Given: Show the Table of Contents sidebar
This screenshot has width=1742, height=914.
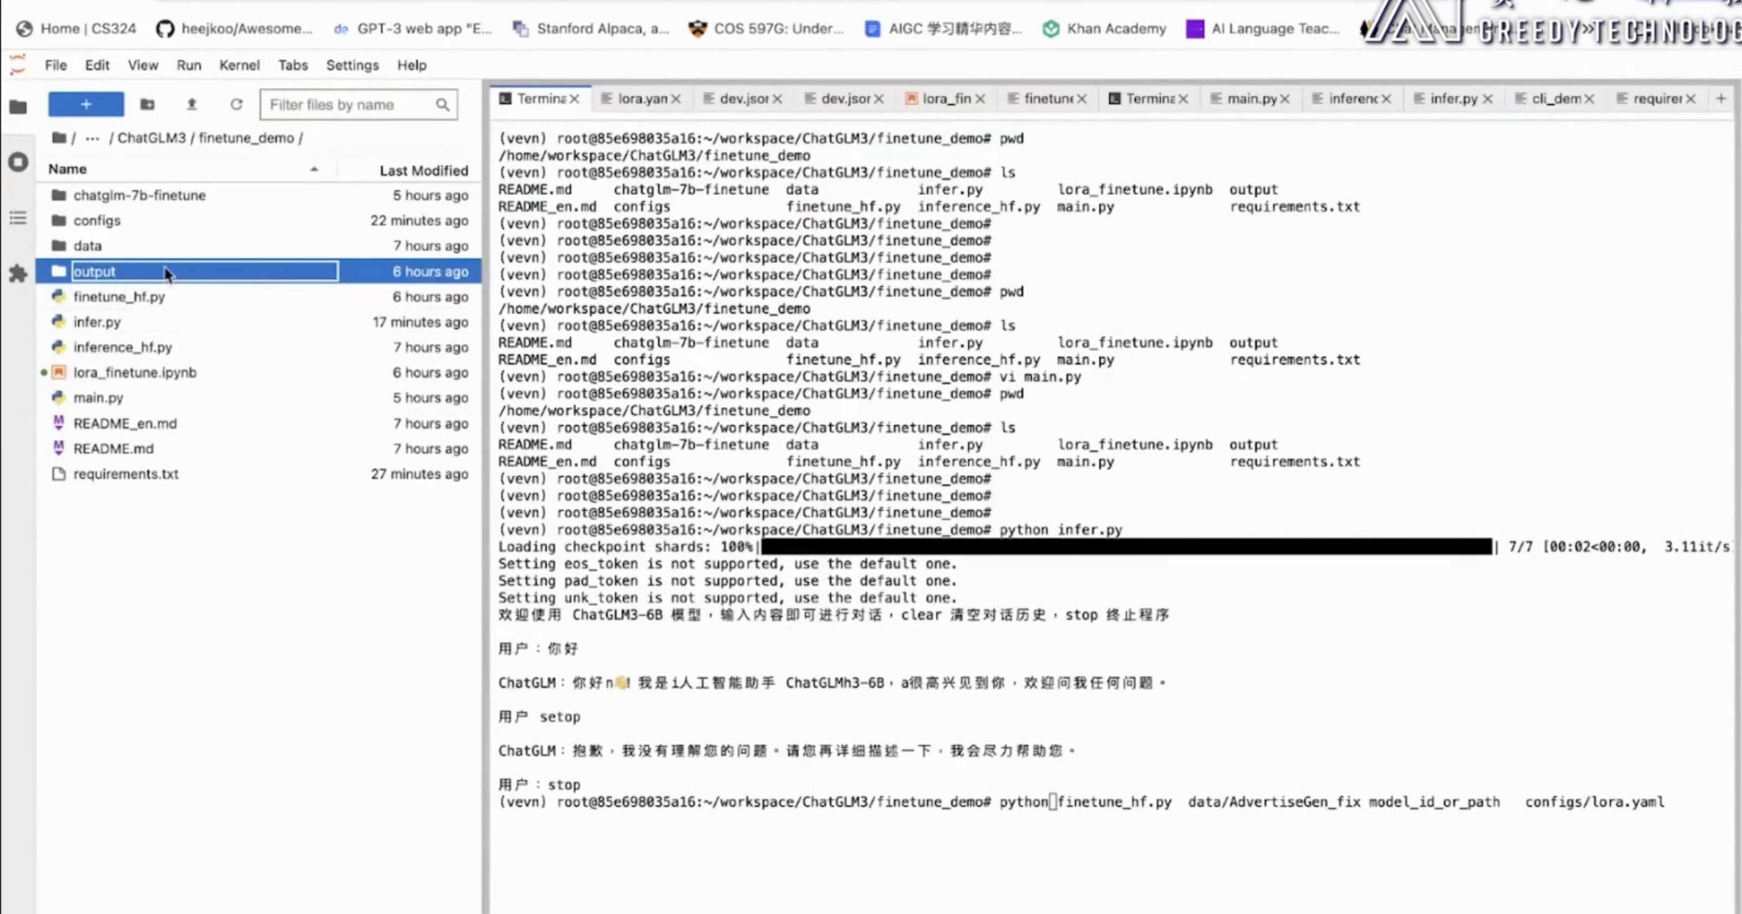Looking at the screenshot, I should coord(18,218).
